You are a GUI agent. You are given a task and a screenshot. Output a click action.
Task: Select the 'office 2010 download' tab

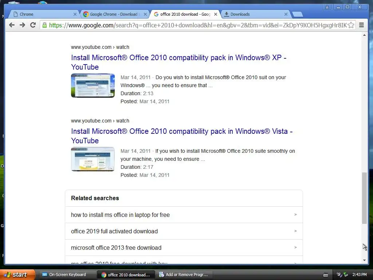pyautogui.click(x=185, y=14)
